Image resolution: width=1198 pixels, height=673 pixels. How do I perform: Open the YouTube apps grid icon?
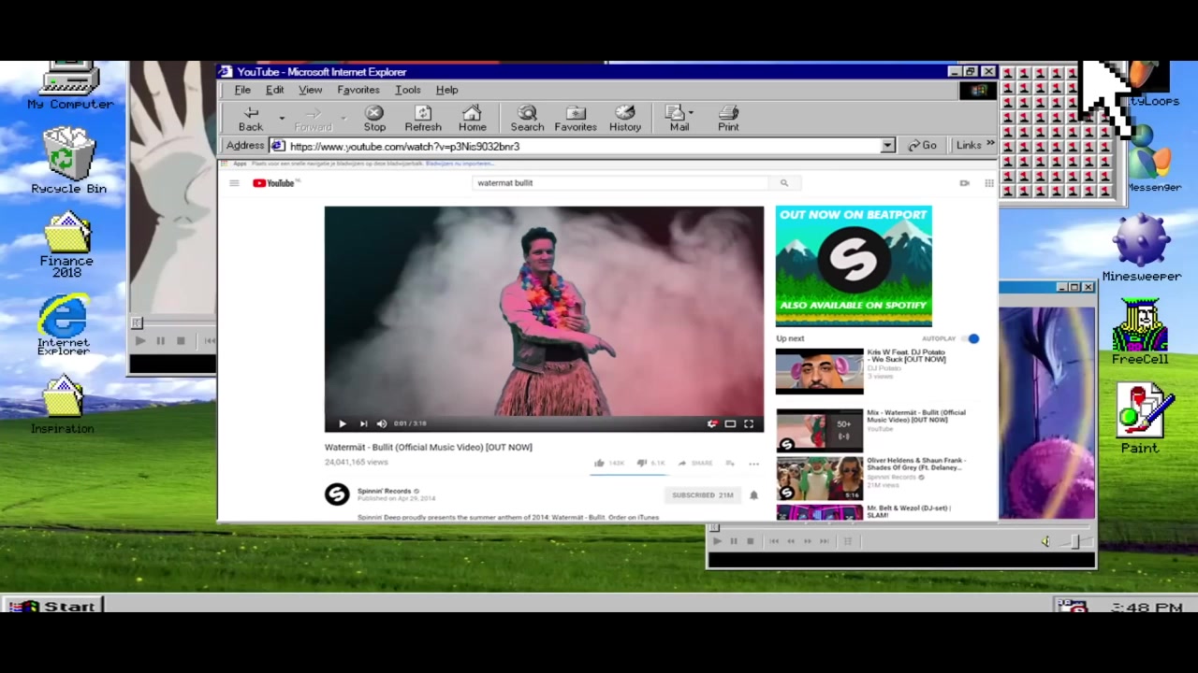(988, 183)
